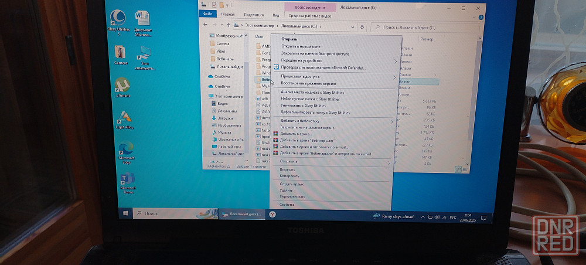Image resolution: width=586 pixels, height=265 pixels.
Task: Choose Вырезать in the context menu
Action: point(287,169)
